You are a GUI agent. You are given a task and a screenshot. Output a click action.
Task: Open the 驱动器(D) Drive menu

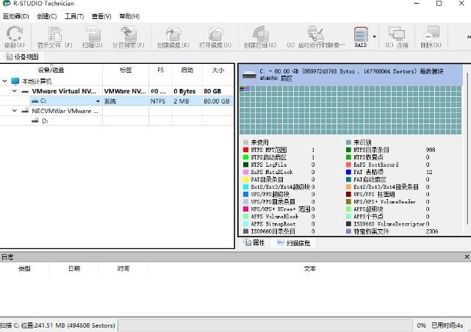tap(15, 16)
